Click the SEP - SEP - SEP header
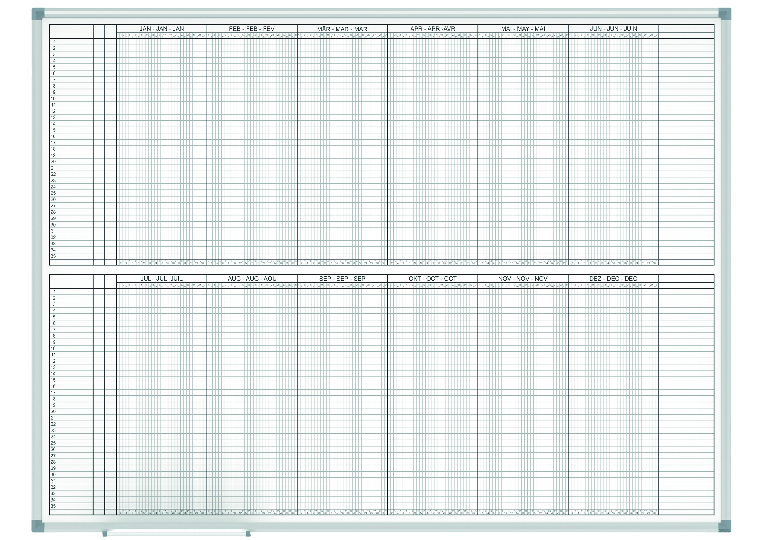Image resolution: width=763 pixels, height=540 pixels. 342,279
